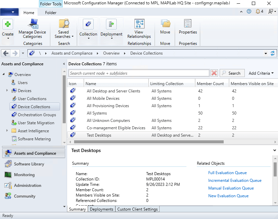Switch to the Folder ribbon tab
Screen dimensions: 278x219
[51, 13]
